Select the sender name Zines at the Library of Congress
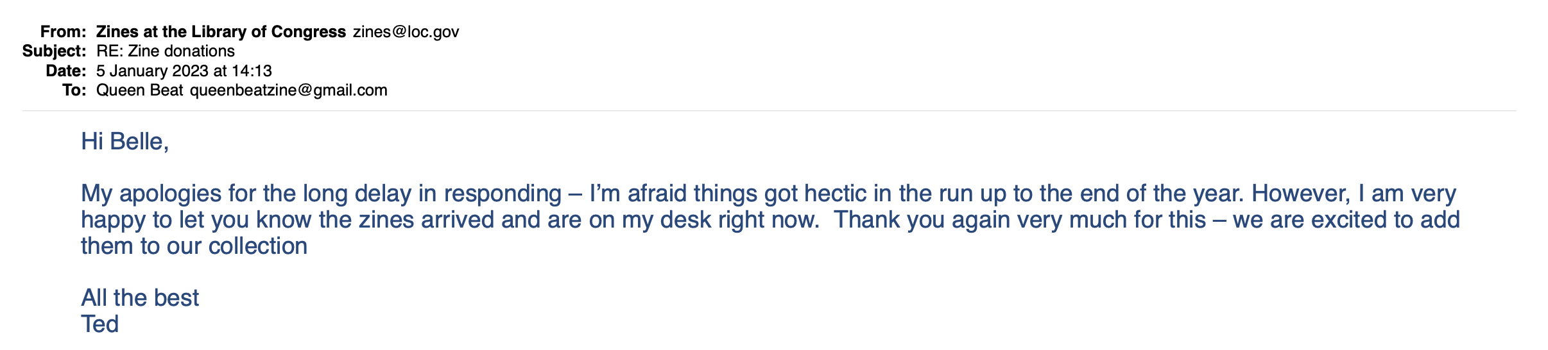 (x=221, y=32)
